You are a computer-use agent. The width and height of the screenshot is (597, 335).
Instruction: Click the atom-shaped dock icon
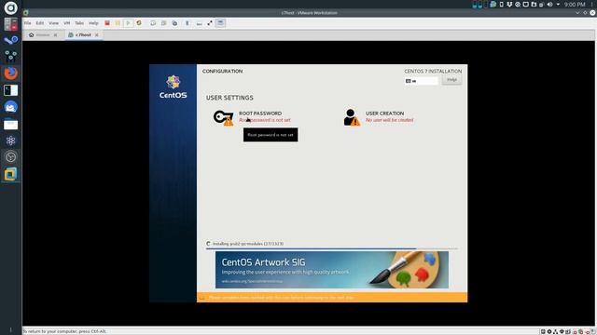(10, 141)
